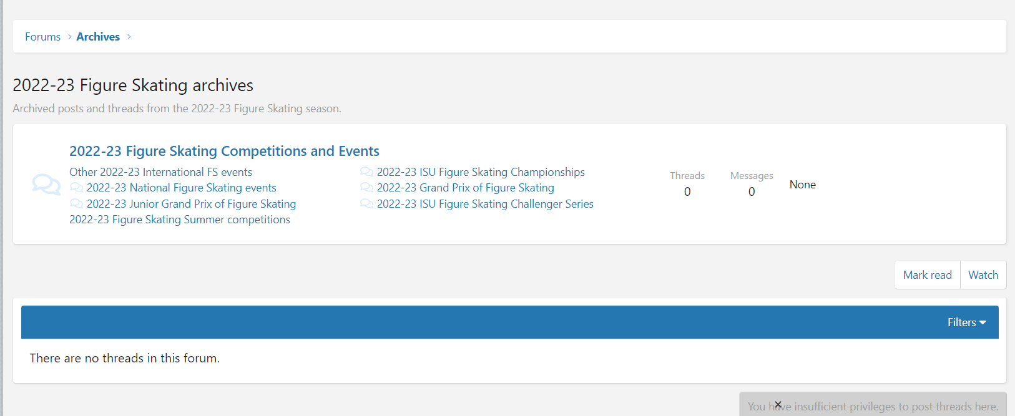Visit 2022-23 National Figure Skating events subforum
1015x416 pixels.
[181, 188]
